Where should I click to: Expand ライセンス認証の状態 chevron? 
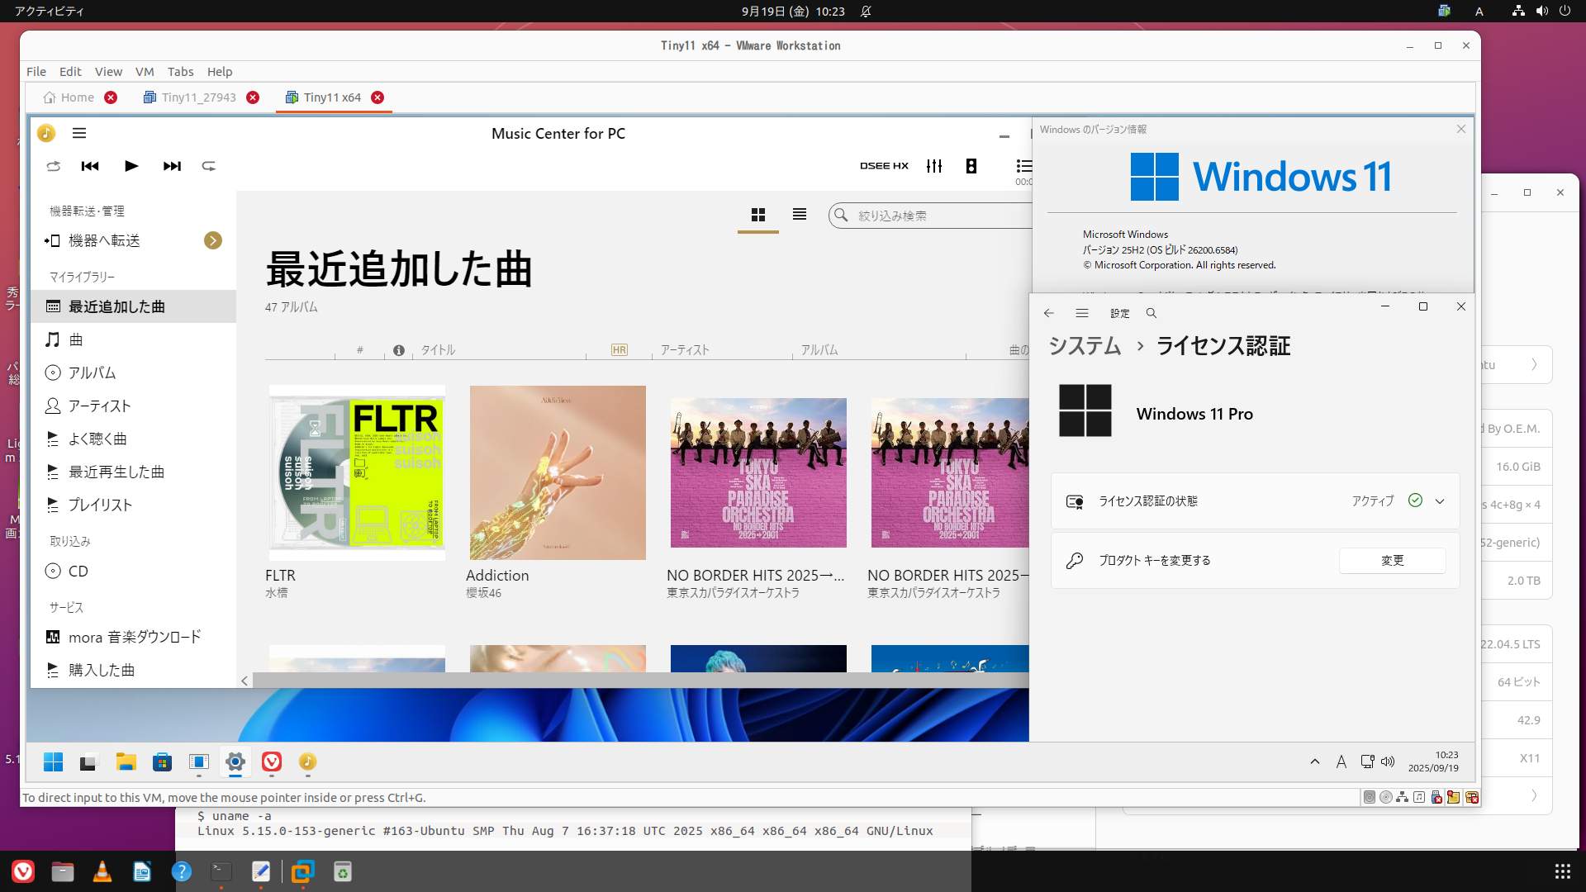click(x=1440, y=501)
